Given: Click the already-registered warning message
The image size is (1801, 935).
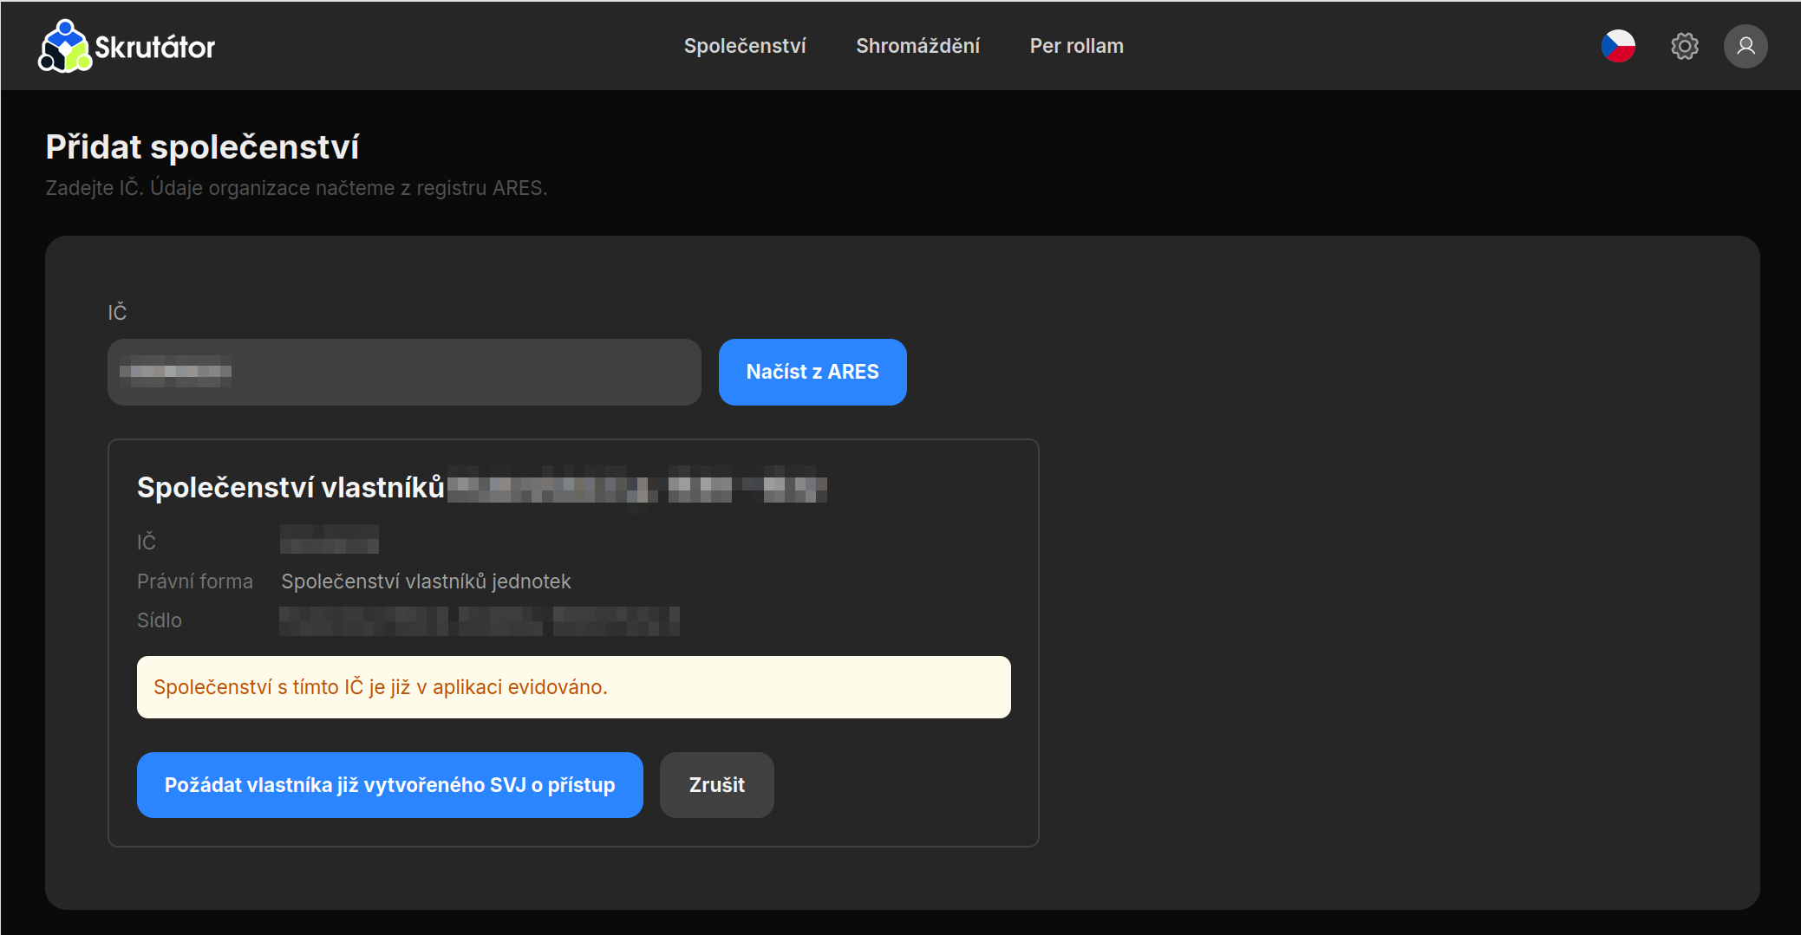Looking at the screenshot, I should pyautogui.click(x=574, y=687).
